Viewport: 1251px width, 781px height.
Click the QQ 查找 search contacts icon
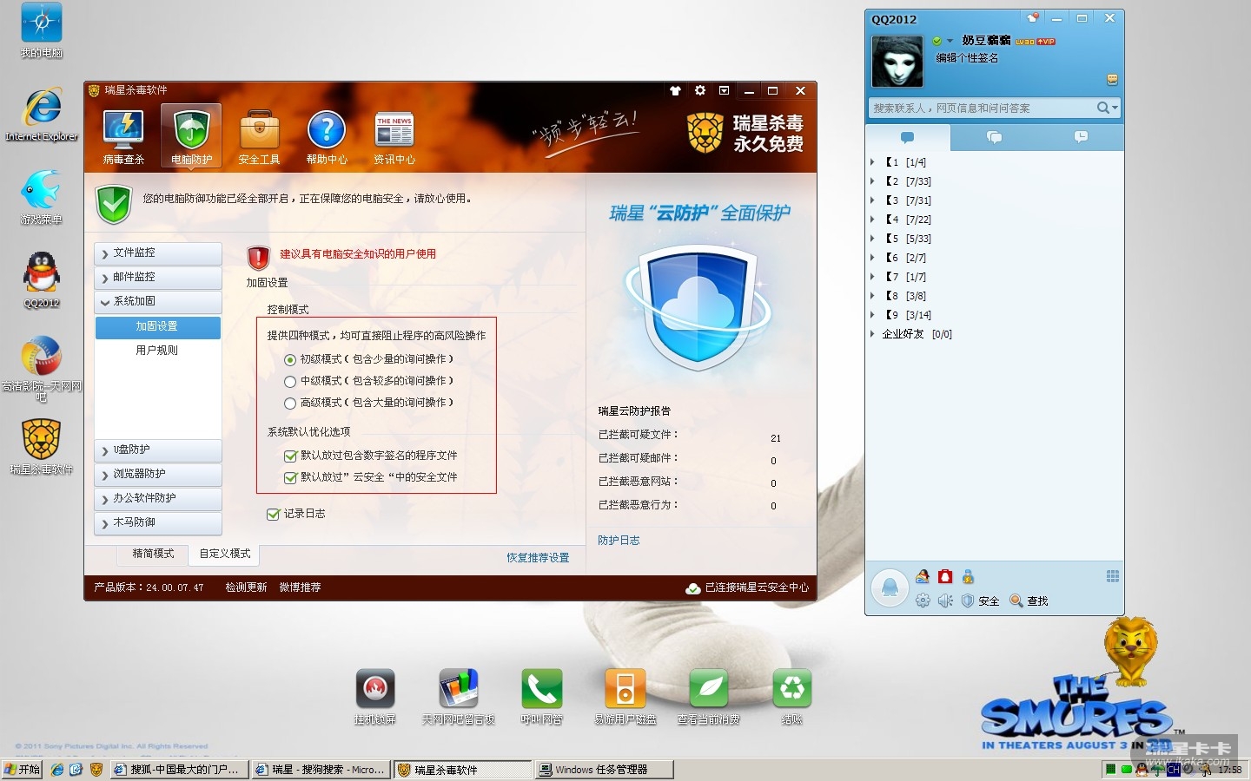tap(1029, 601)
